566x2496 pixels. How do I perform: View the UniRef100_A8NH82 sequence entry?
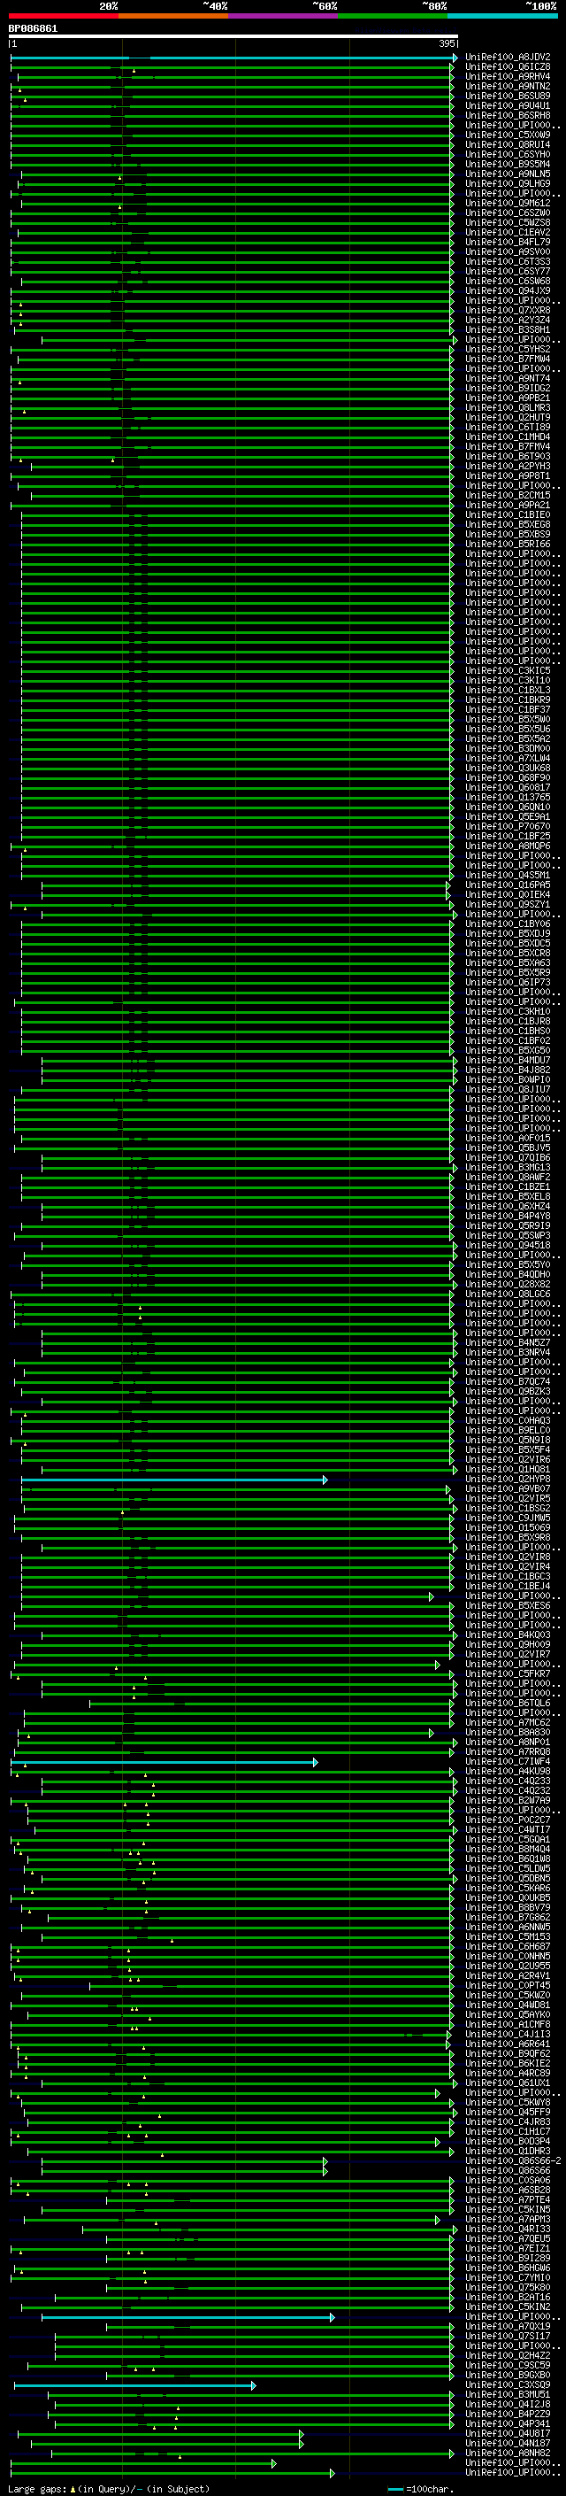[508, 2453]
